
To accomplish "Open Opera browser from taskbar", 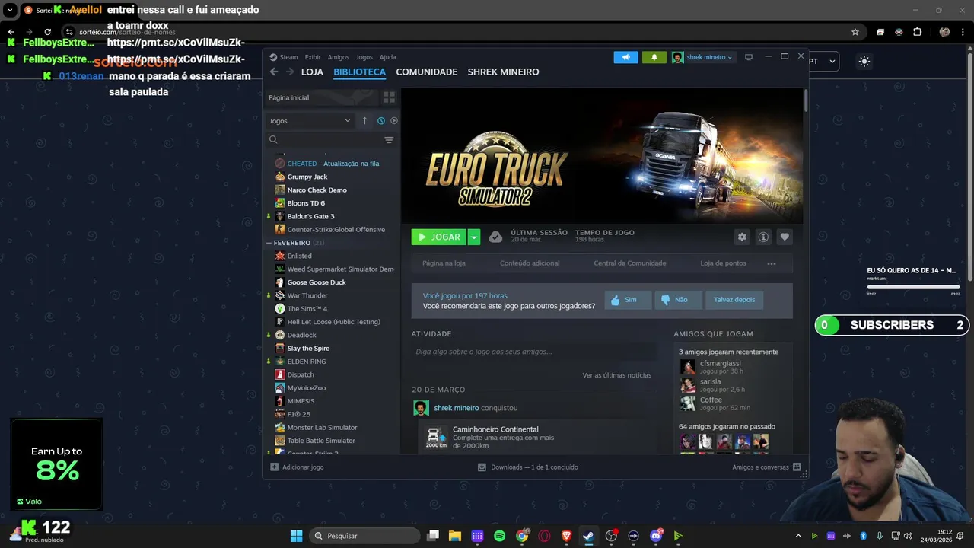I will pos(544,536).
